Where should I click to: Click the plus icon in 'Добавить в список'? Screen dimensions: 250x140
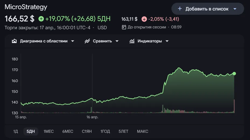(180, 9)
